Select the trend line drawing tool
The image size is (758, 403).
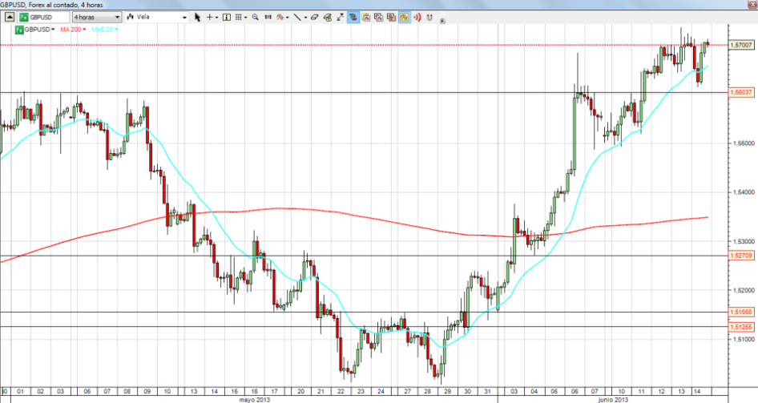click(x=296, y=16)
